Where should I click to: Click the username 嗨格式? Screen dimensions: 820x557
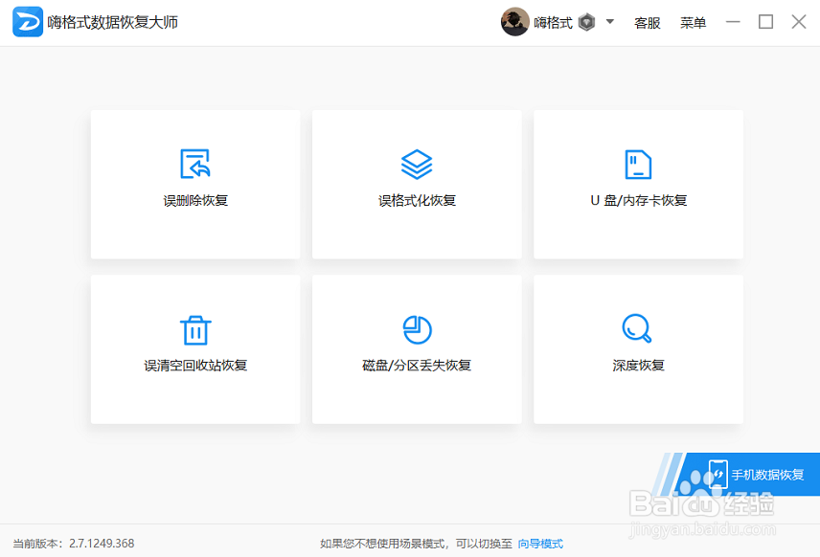(552, 22)
